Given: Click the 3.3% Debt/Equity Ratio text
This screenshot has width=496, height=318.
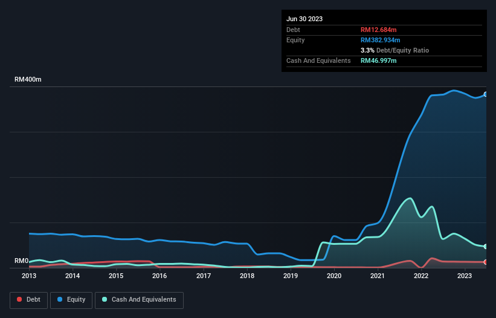Looking at the screenshot, I should click(x=395, y=50).
